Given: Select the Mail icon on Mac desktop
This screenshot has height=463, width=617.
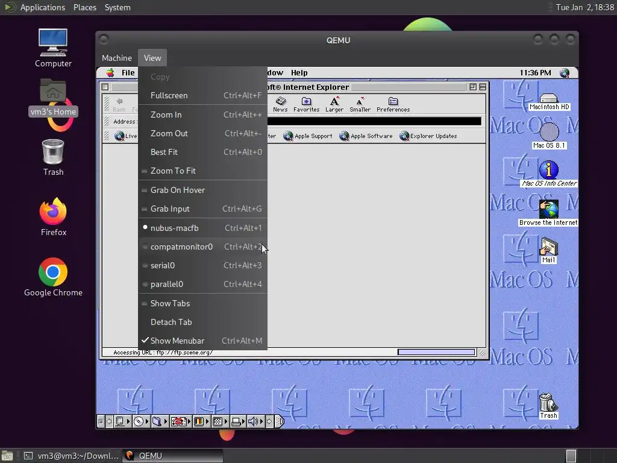Looking at the screenshot, I should (x=548, y=250).
